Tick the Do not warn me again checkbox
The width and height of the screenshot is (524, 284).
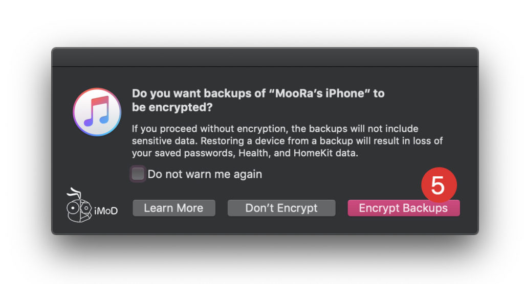(138, 174)
